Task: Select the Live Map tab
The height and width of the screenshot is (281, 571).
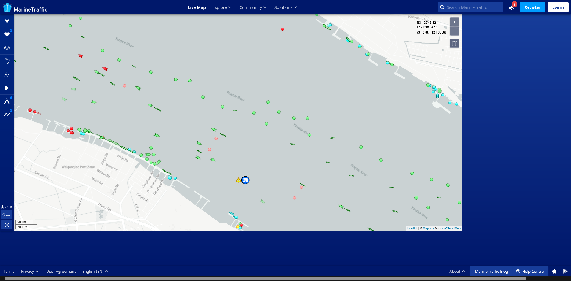Action: pos(197,7)
